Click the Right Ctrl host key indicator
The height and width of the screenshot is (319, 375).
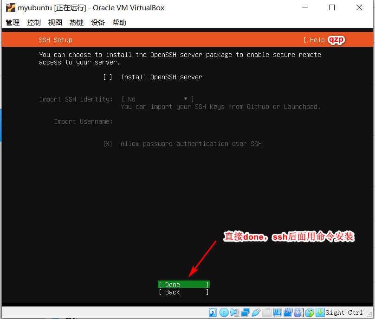point(344,313)
